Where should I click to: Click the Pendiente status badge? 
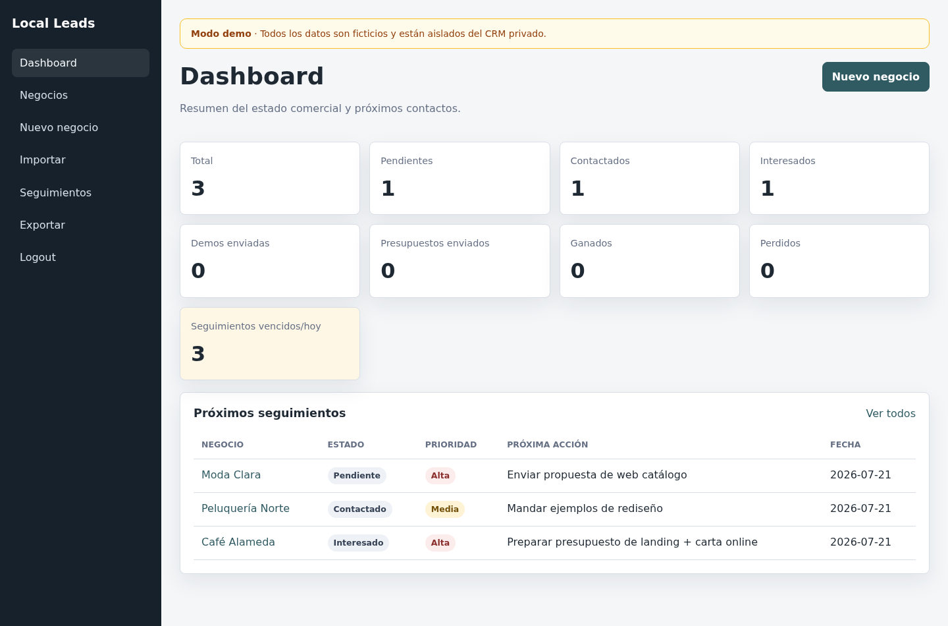pos(357,476)
